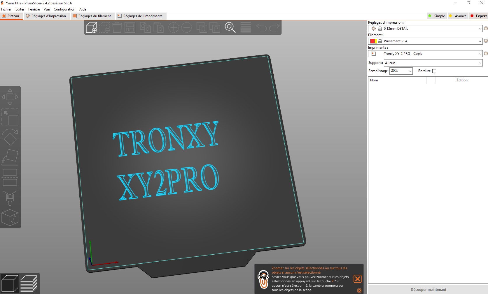Image resolution: width=488 pixels, height=294 pixels.
Task: Click the filament color swatch
Action: (373, 41)
